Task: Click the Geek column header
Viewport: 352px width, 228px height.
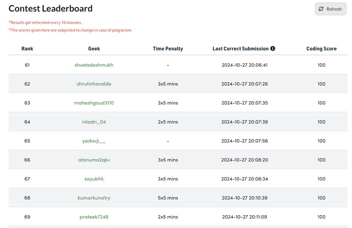Action: [94, 49]
